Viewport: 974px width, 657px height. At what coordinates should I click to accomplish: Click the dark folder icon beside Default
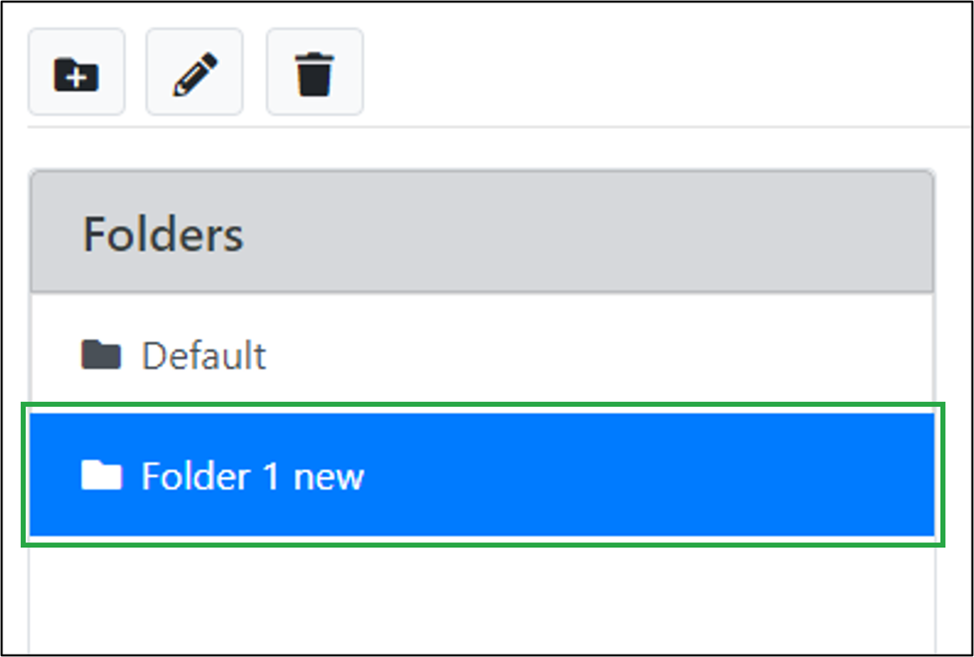point(101,355)
